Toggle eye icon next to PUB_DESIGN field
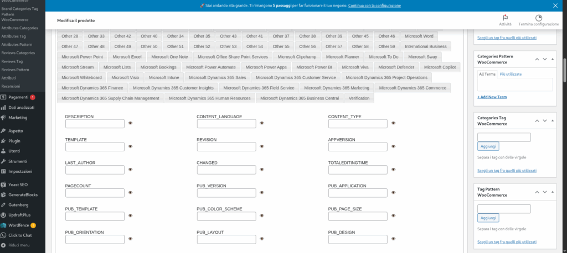Screen dimensions: 567x253 click(x=394, y=239)
